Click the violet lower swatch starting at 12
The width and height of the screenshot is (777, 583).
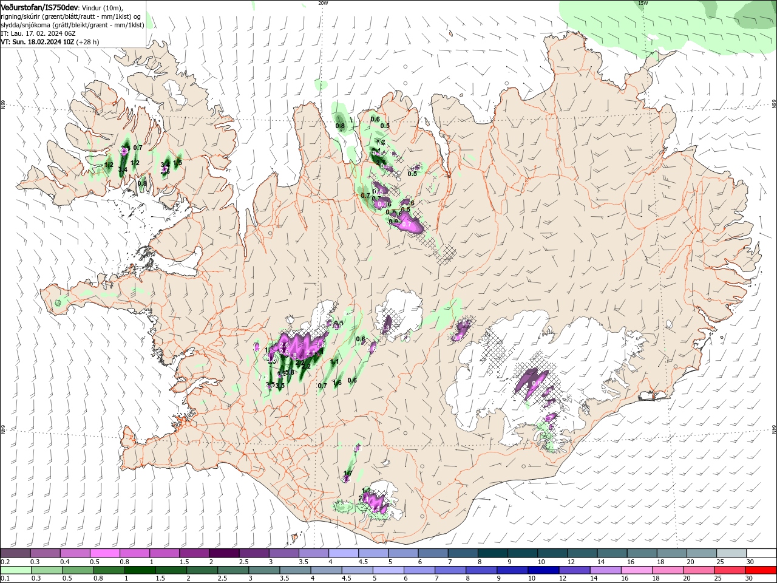pyautogui.click(x=574, y=570)
